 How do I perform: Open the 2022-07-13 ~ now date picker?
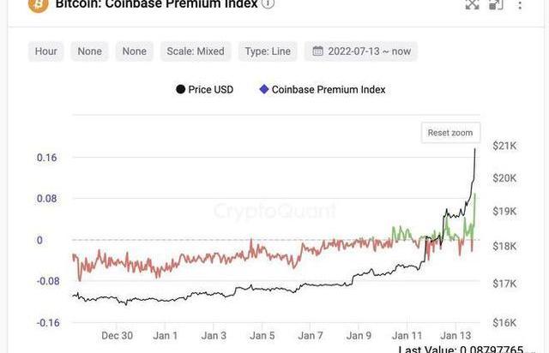point(362,51)
